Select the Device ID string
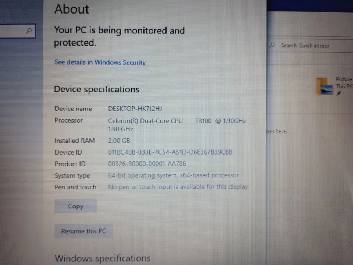Screen dimensions: 353x265 pyautogui.click(x=170, y=152)
